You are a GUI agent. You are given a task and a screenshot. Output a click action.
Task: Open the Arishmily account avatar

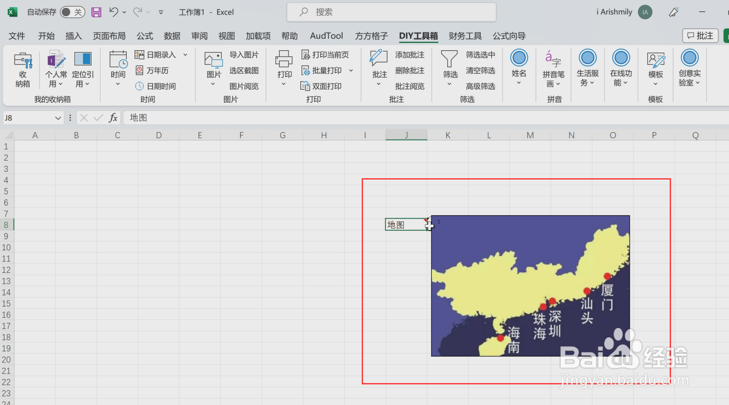[645, 12]
